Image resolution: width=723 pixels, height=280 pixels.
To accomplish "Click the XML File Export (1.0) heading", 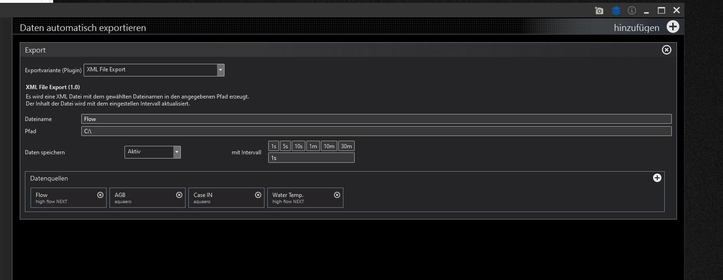I will point(53,87).
